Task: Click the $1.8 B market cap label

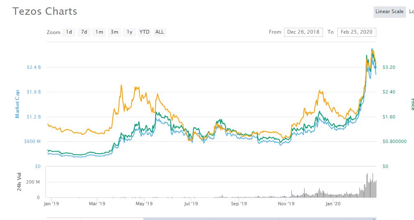Action: coord(34,92)
